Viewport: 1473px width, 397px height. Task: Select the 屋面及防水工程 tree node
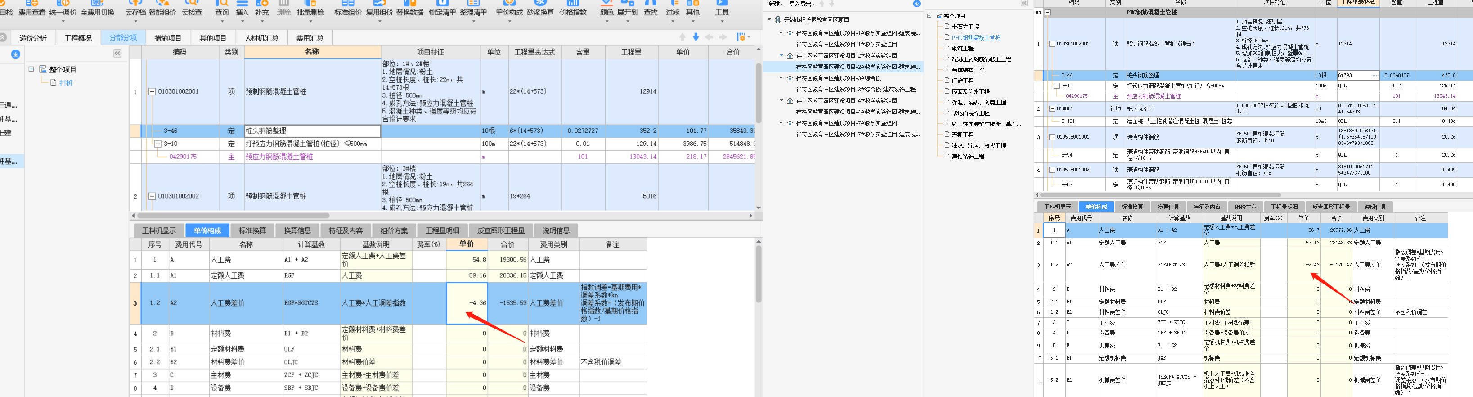[x=970, y=91]
